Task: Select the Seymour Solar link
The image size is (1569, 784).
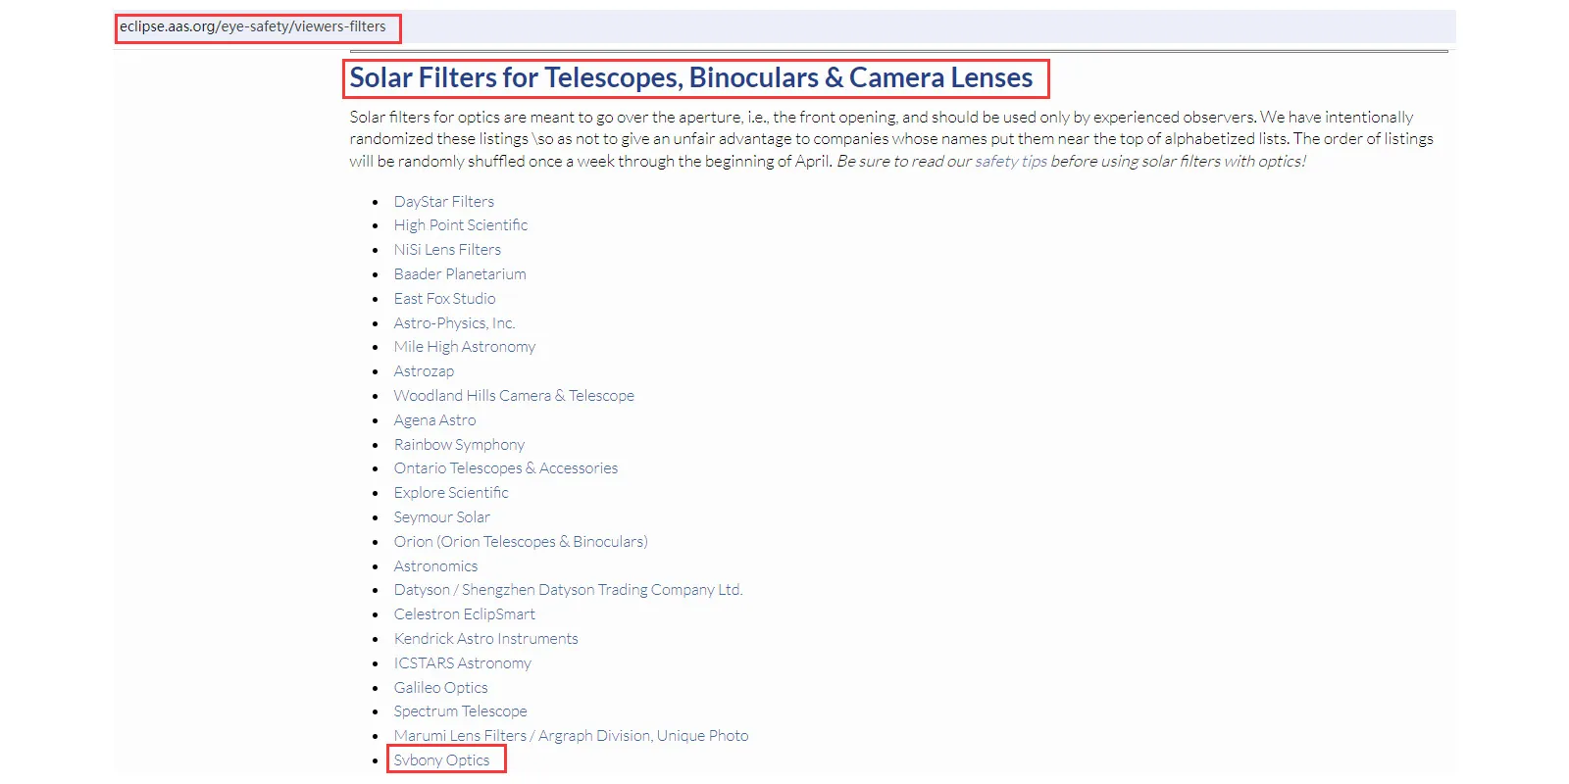Action: (441, 517)
